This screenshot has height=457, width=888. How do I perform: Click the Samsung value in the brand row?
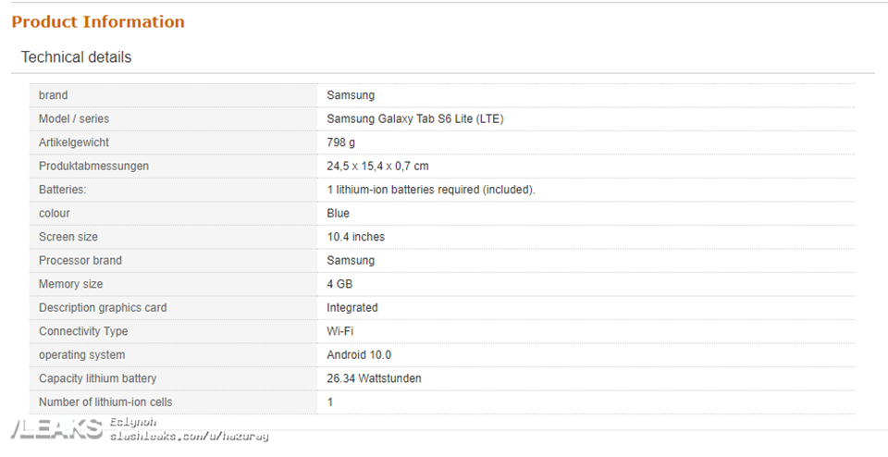351,95
